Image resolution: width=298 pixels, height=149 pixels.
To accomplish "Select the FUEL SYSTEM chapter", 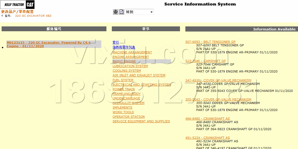I will click(x=123, y=80).
